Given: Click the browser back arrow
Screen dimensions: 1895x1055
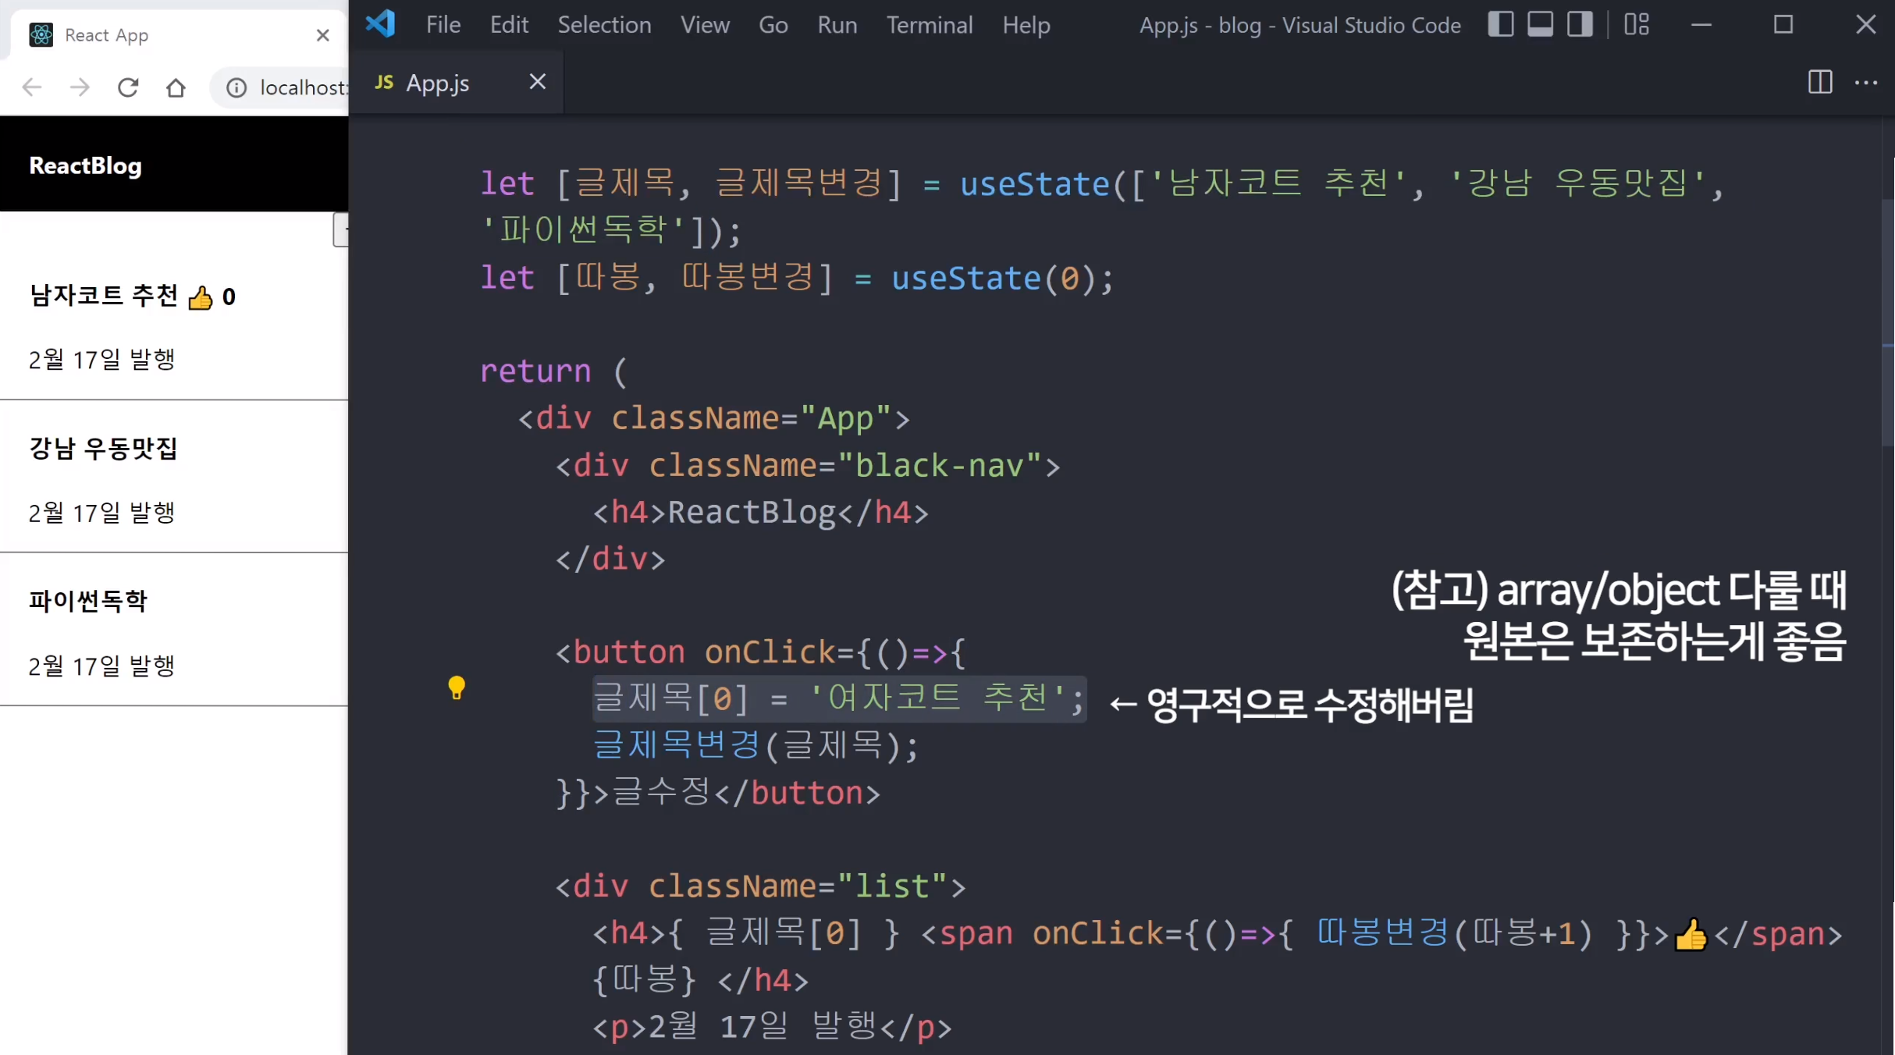Looking at the screenshot, I should 32,87.
